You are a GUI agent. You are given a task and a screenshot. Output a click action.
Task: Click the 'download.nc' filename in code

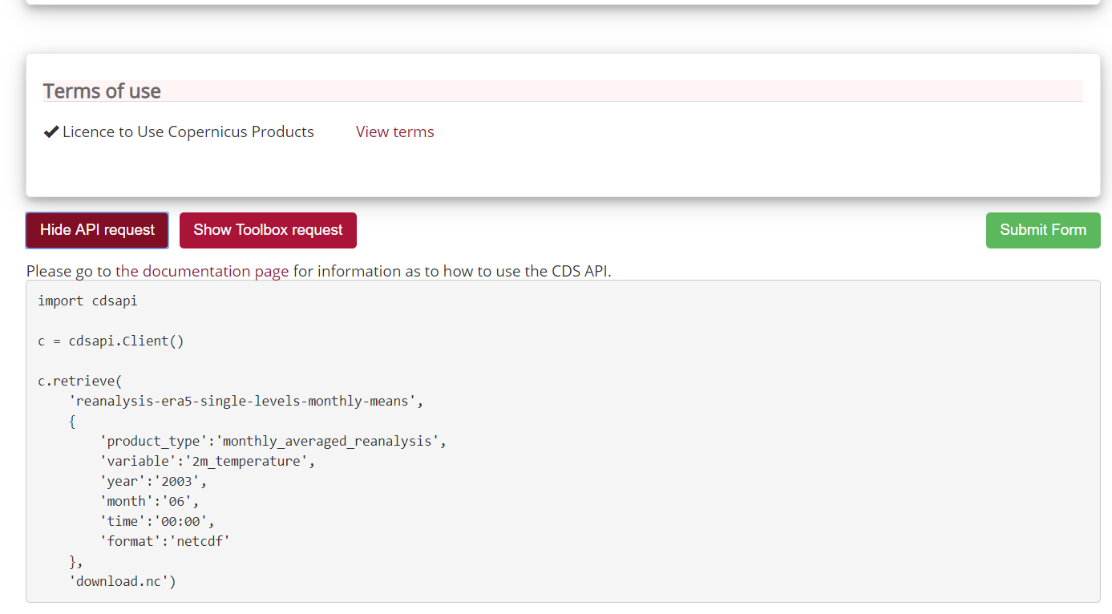122,582
